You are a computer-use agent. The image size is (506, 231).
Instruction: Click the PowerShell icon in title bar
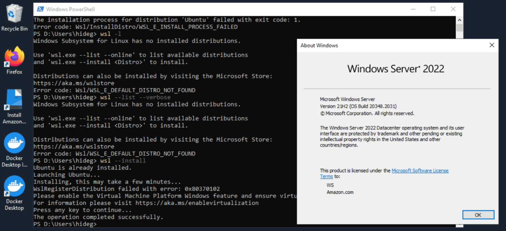pos(40,9)
